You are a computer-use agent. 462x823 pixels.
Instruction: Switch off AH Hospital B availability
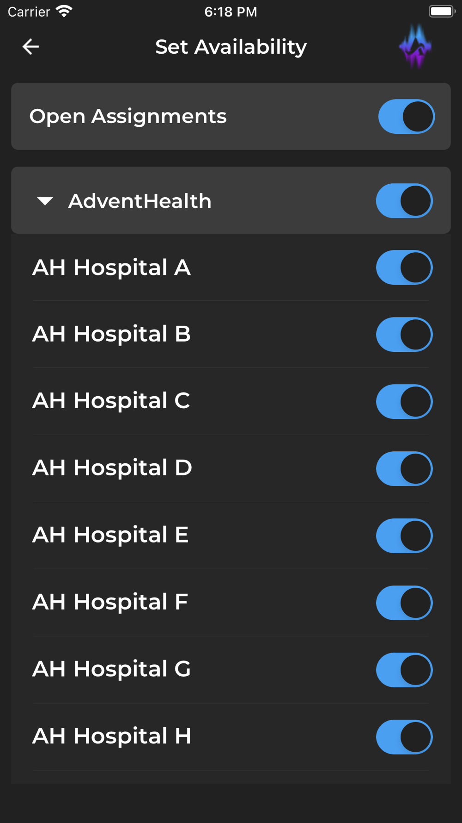(404, 334)
